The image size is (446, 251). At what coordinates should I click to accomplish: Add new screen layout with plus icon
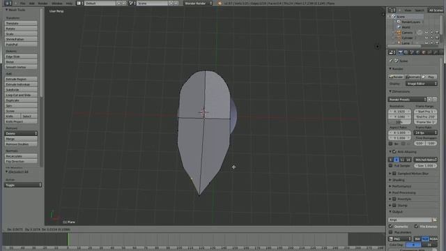[x=119, y=3]
